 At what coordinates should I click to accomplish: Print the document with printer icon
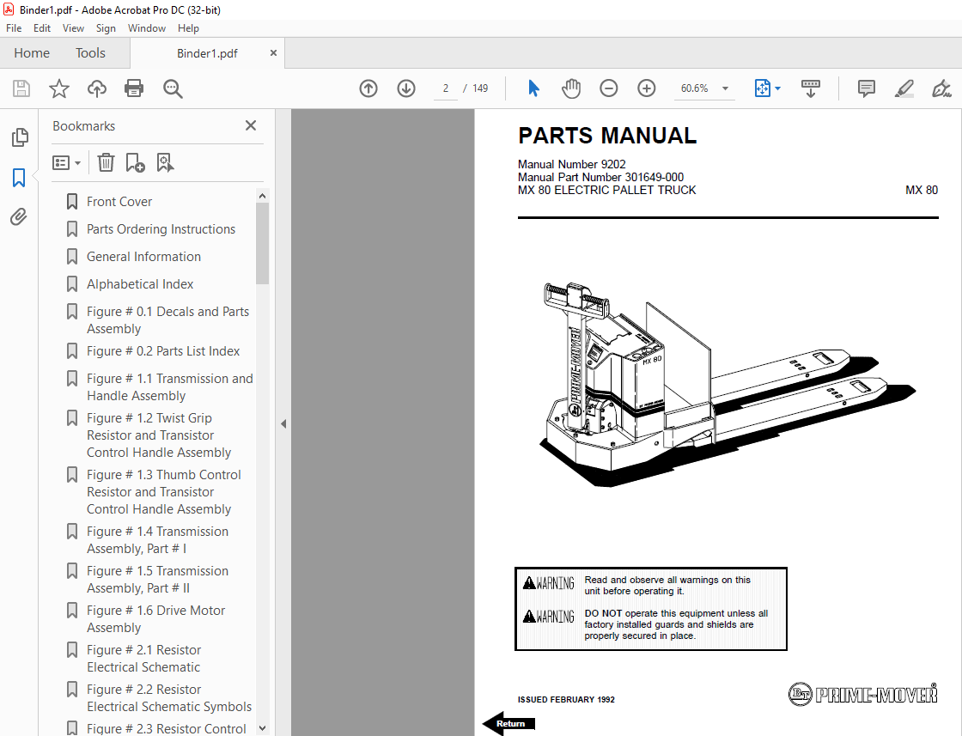point(134,88)
